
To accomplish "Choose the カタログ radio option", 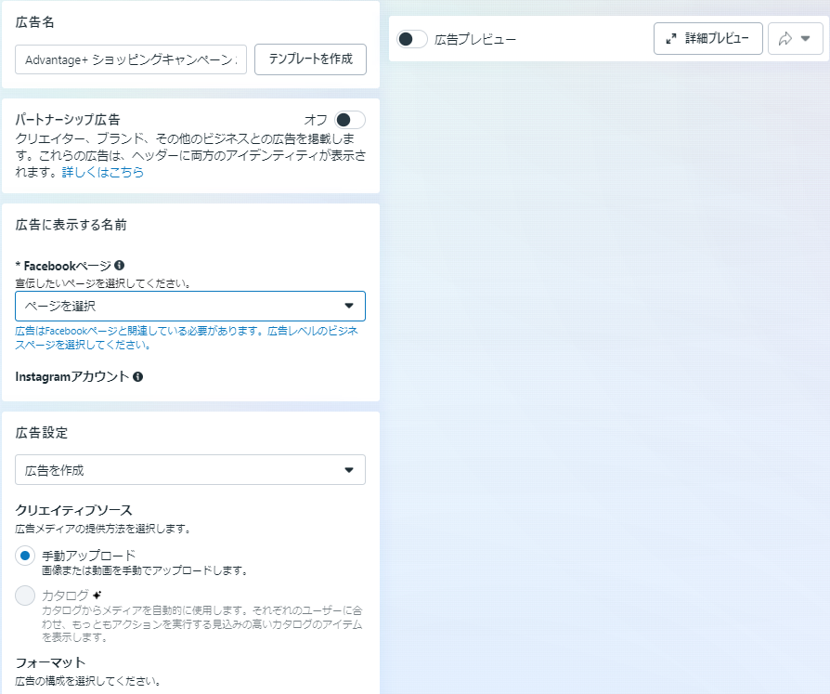I will pyautogui.click(x=25, y=596).
